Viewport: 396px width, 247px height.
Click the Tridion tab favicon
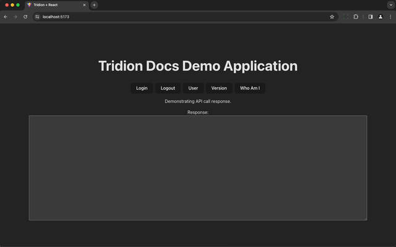tap(29, 5)
